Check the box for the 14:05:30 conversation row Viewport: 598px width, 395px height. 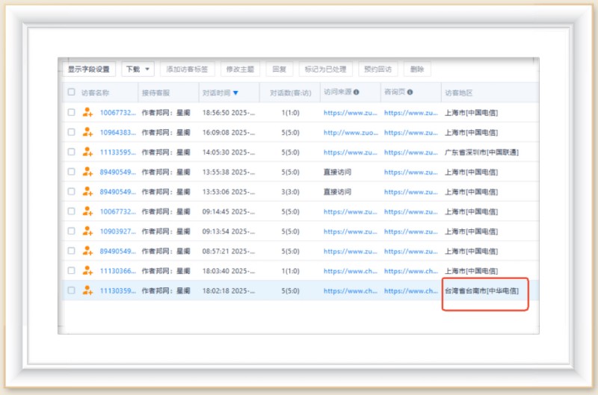[72, 152]
